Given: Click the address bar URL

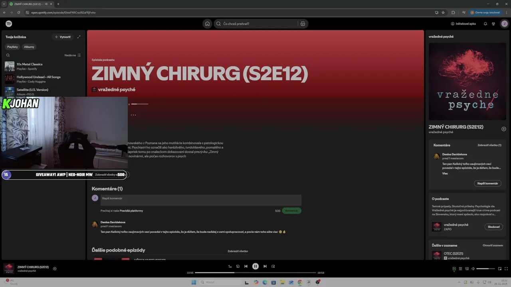Looking at the screenshot, I should [x=63, y=12].
